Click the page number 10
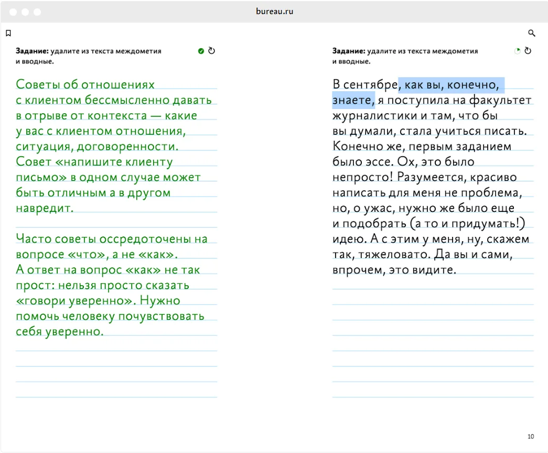 click(531, 437)
